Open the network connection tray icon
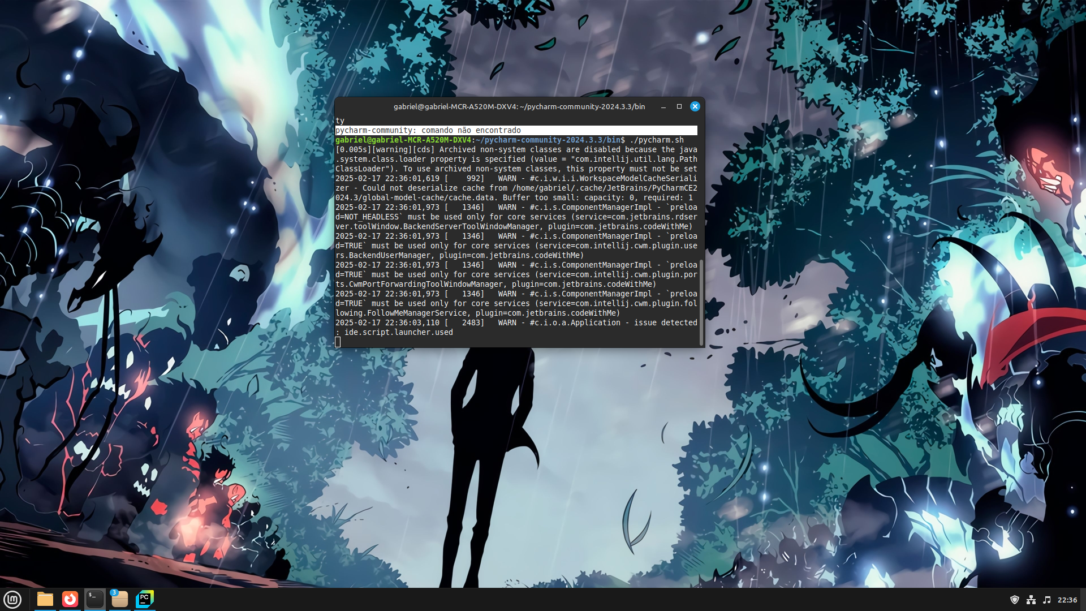Screen dimensions: 1086x611 pos(1031,600)
